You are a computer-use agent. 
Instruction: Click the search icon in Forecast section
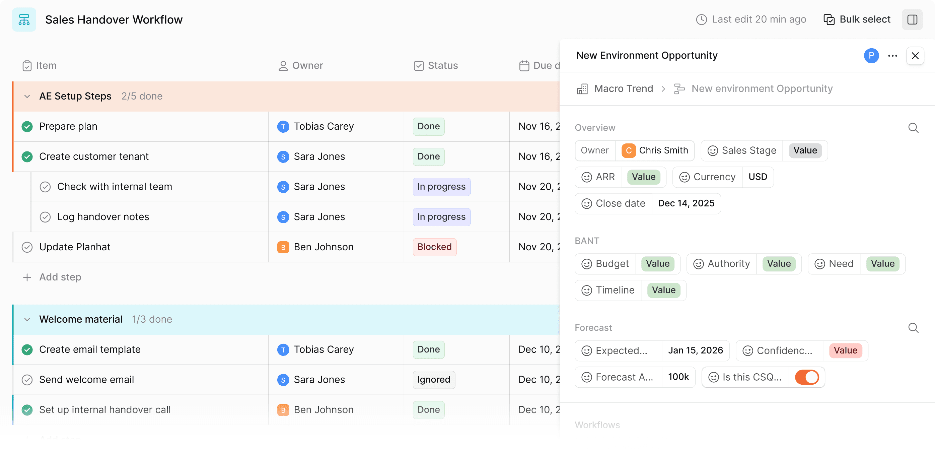click(913, 328)
